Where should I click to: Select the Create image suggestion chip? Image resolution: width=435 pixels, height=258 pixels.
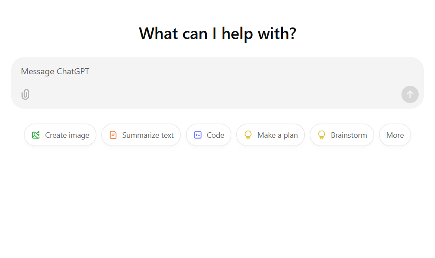point(60,135)
